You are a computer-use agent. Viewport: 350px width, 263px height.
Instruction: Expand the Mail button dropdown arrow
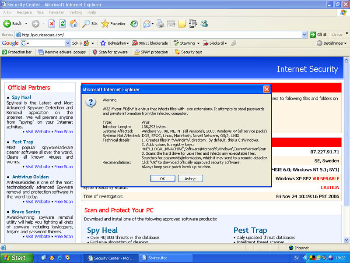point(152,24)
